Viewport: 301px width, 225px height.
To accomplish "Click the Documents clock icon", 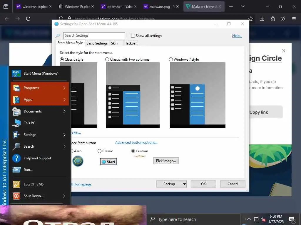I will tap(16, 111).
